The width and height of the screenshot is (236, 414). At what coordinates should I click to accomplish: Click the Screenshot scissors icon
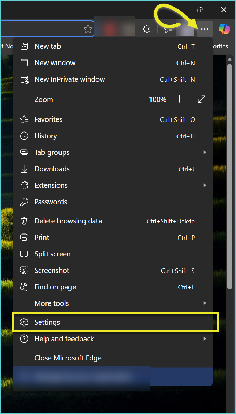[24, 271]
